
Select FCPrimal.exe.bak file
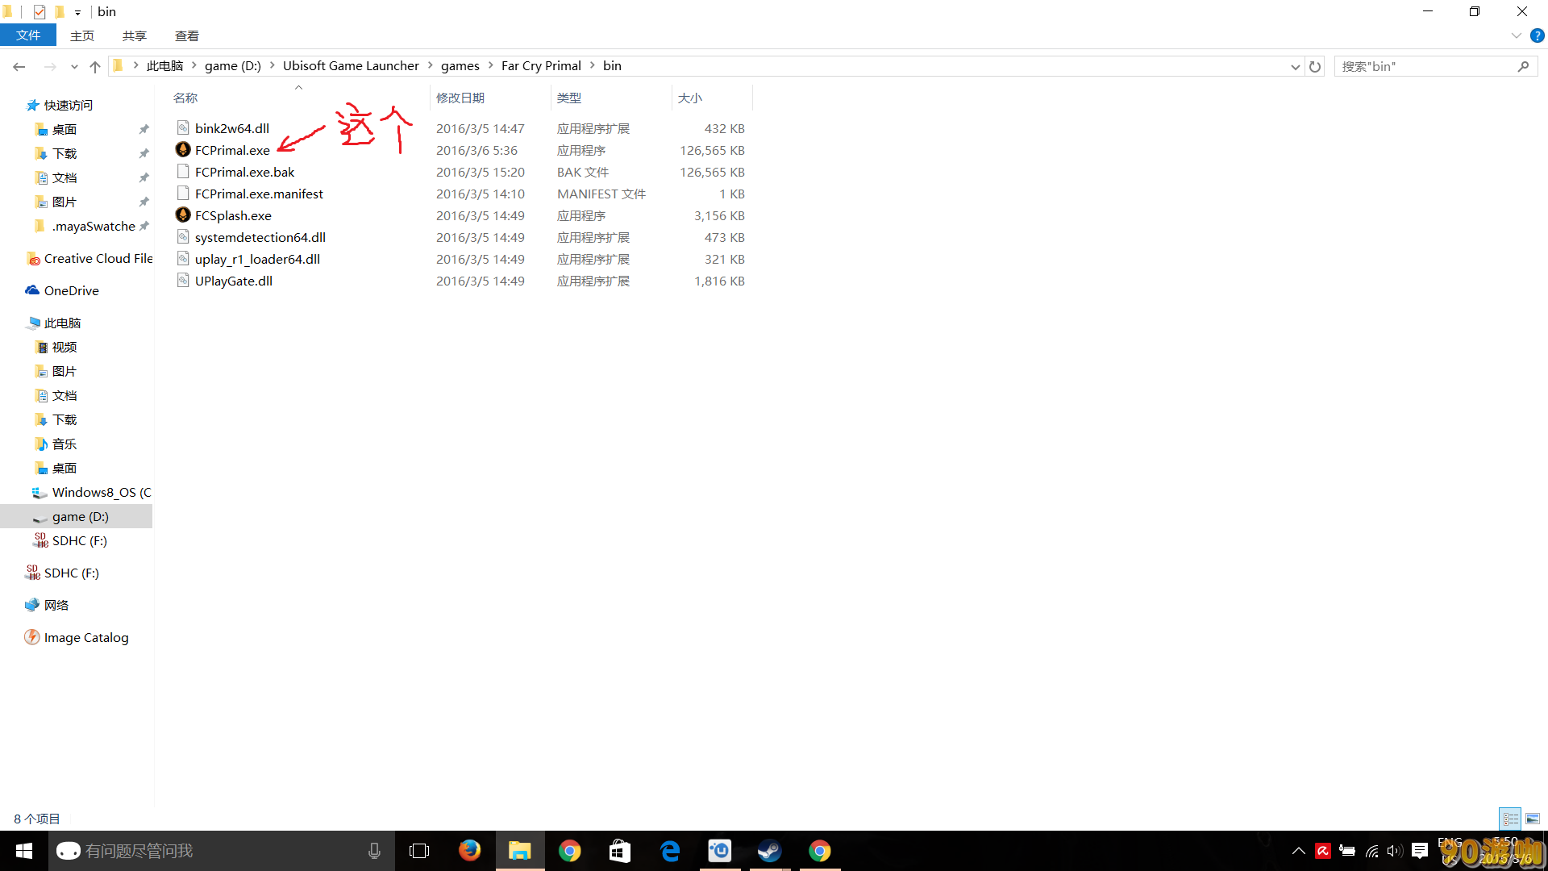[x=244, y=171]
